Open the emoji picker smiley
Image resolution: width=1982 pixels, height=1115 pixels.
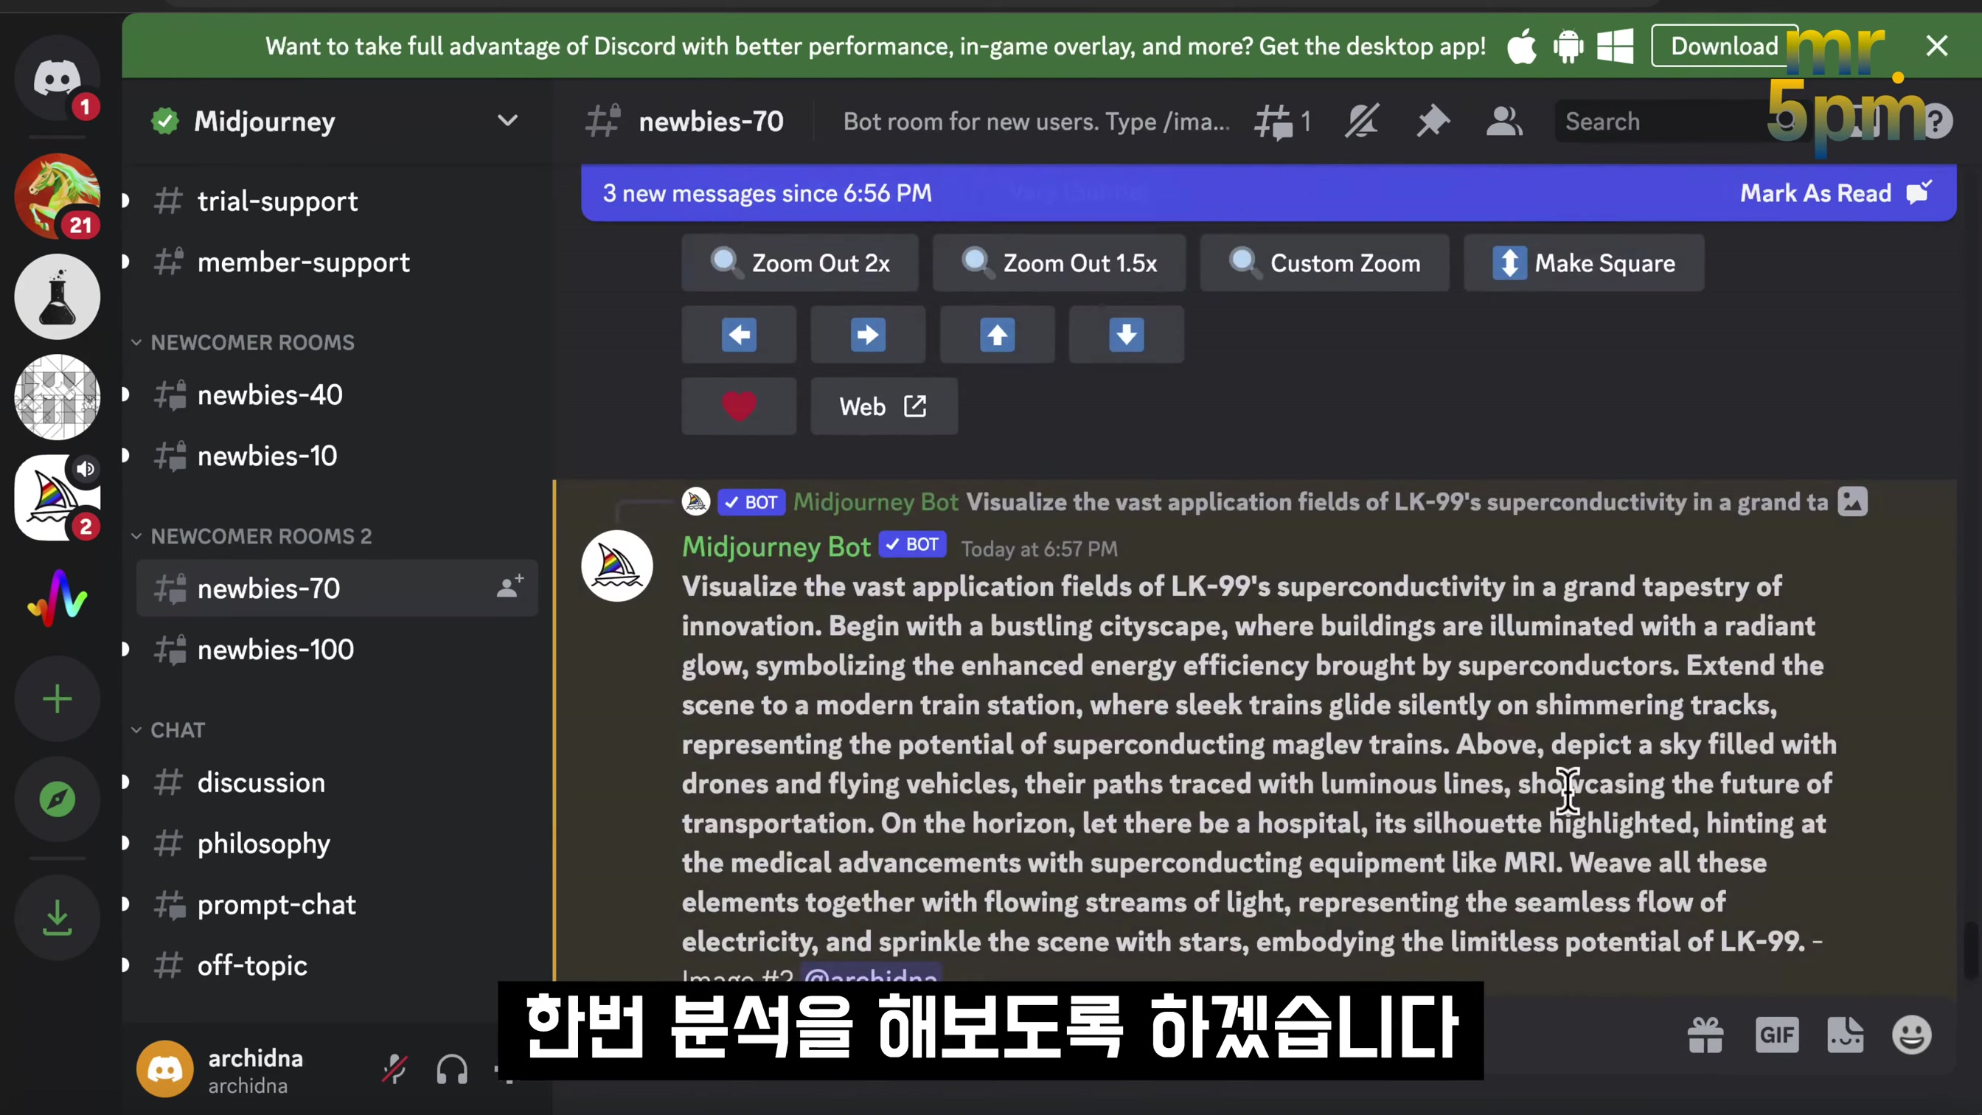(1911, 1035)
